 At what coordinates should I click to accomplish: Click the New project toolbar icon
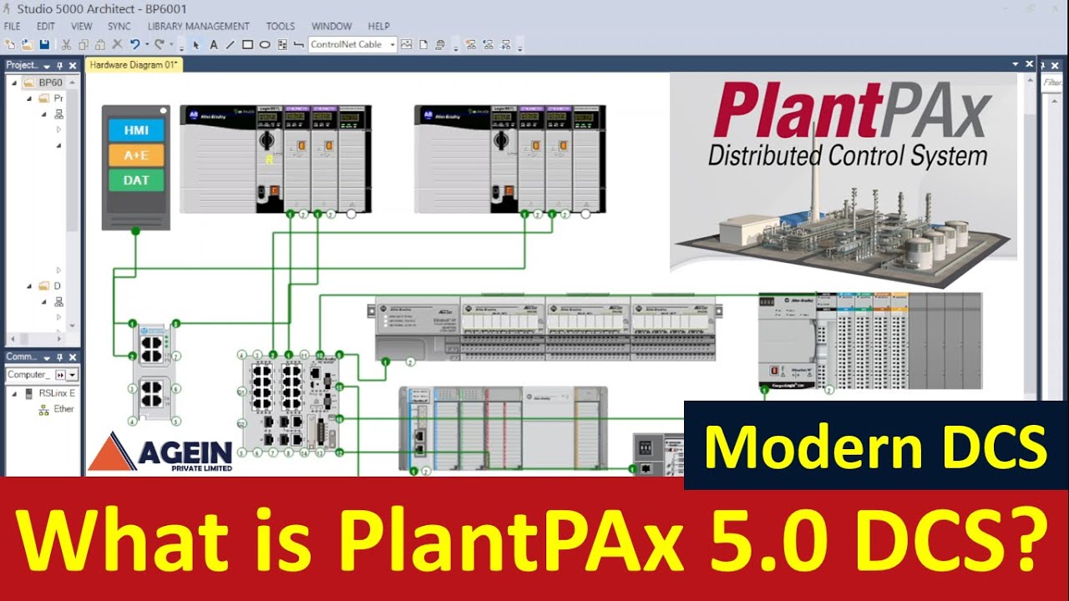pyautogui.click(x=10, y=44)
